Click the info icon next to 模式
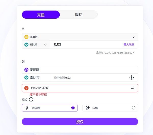Viewport: 153px width, 135px height. coord(31,99)
